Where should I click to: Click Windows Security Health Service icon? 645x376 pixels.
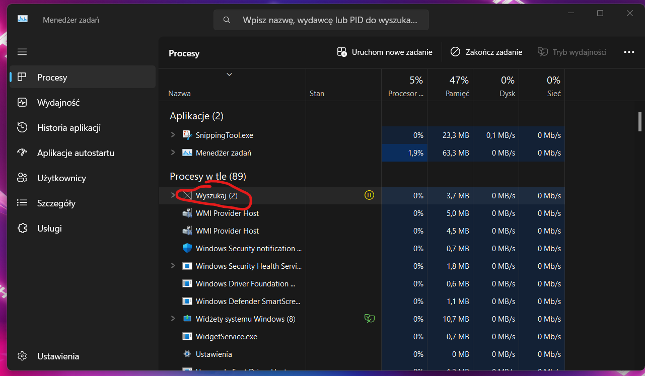point(187,266)
